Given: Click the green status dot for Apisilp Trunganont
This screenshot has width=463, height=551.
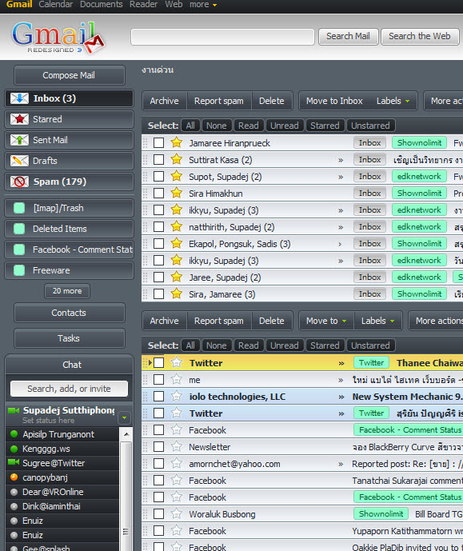Looking at the screenshot, I should coord(14,434).
